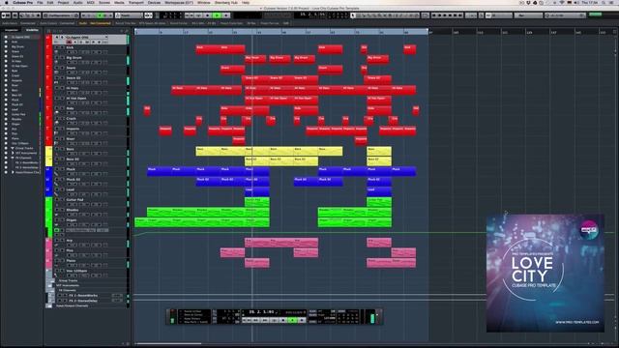Viewport: 619px width, 348px height.
Task: Open the Project menu
Action: 63,3
